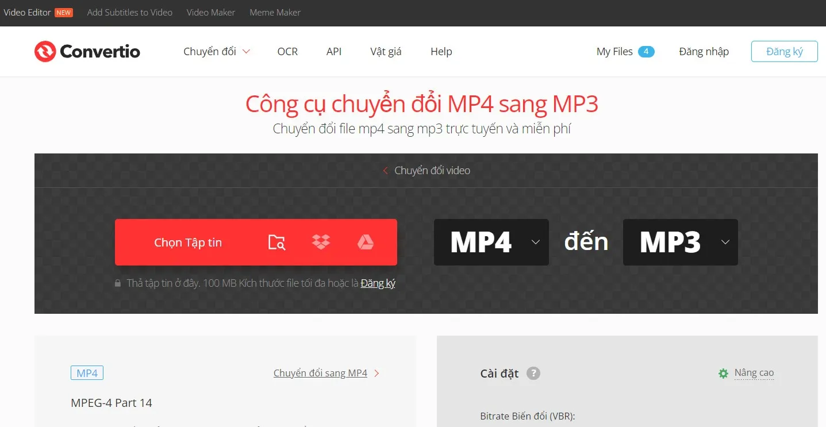Viewport: 826px width, 427px height.
Task: Open the API page
Action: [x=334, y=52]
